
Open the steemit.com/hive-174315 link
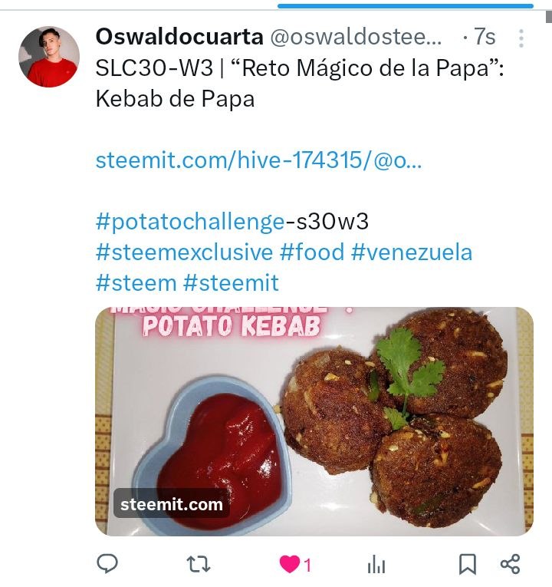pos(259,160)
